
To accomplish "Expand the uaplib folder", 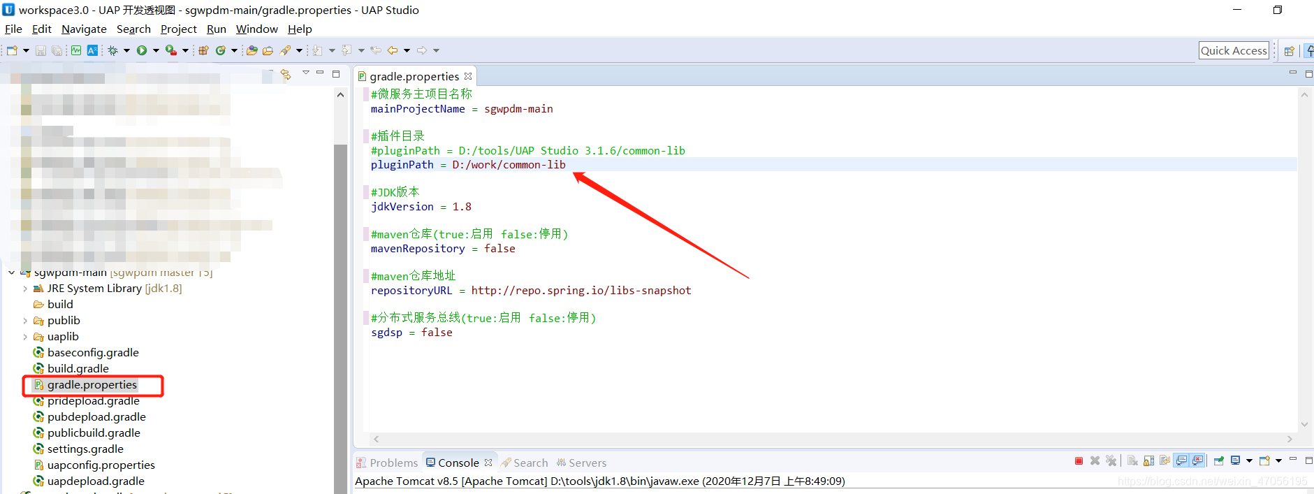I will pos(26,337).
